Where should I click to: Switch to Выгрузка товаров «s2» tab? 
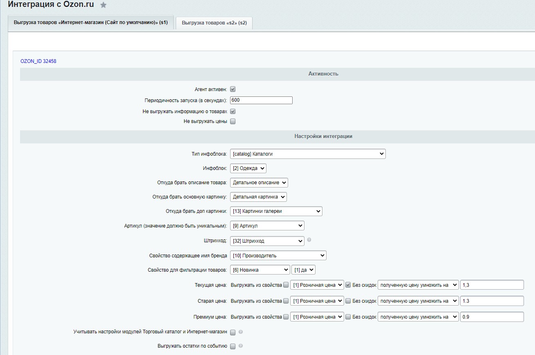point(214,23)
